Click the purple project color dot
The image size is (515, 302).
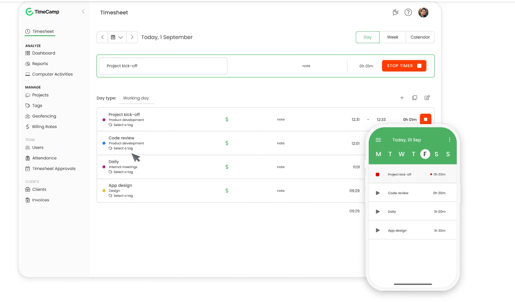pyautogui.click(x=103, y=119)
